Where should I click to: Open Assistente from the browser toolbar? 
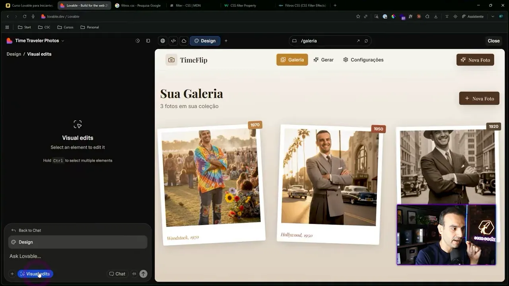coord(472,16)
